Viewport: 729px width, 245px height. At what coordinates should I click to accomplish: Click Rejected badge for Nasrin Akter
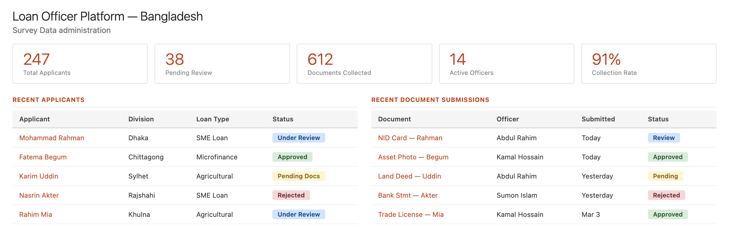291,195
